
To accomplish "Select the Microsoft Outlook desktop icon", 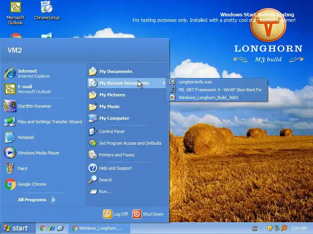I will pyautogui.click(x=15, y=13).
